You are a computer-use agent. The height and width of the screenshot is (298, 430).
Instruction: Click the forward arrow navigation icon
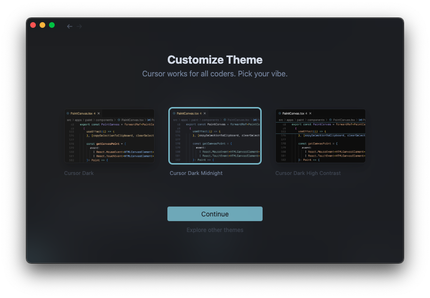(x=80, y=26)
